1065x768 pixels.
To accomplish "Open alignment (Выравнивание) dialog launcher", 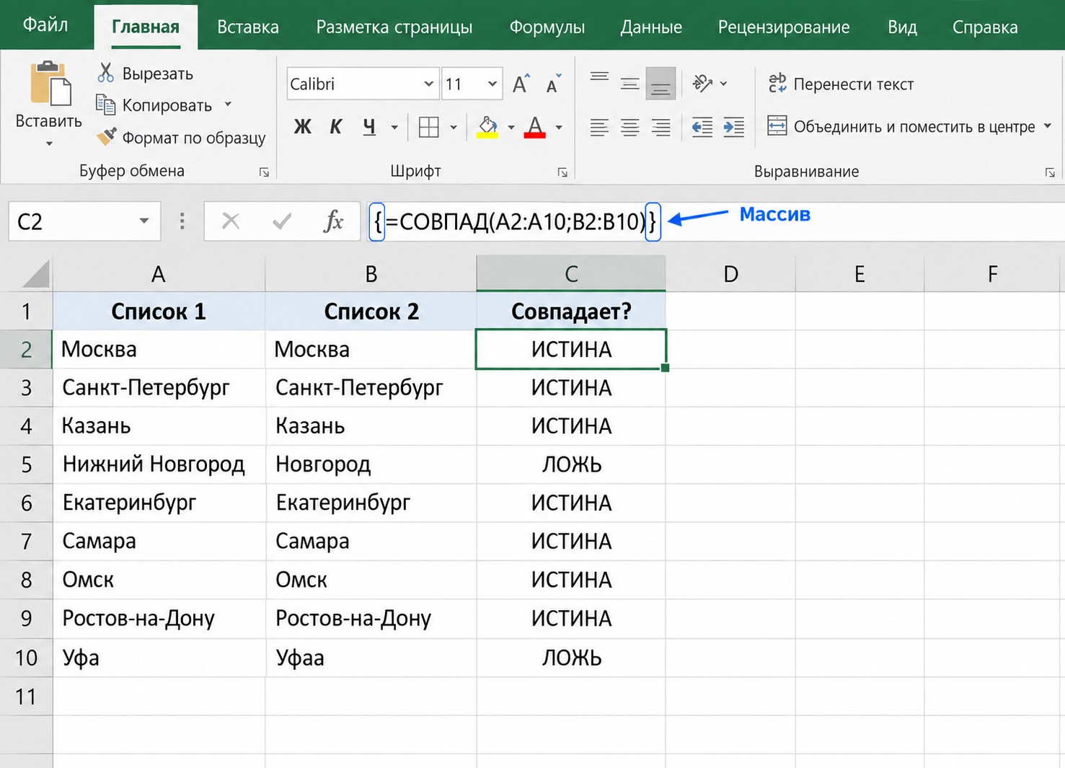I will tap(1050, 172).
